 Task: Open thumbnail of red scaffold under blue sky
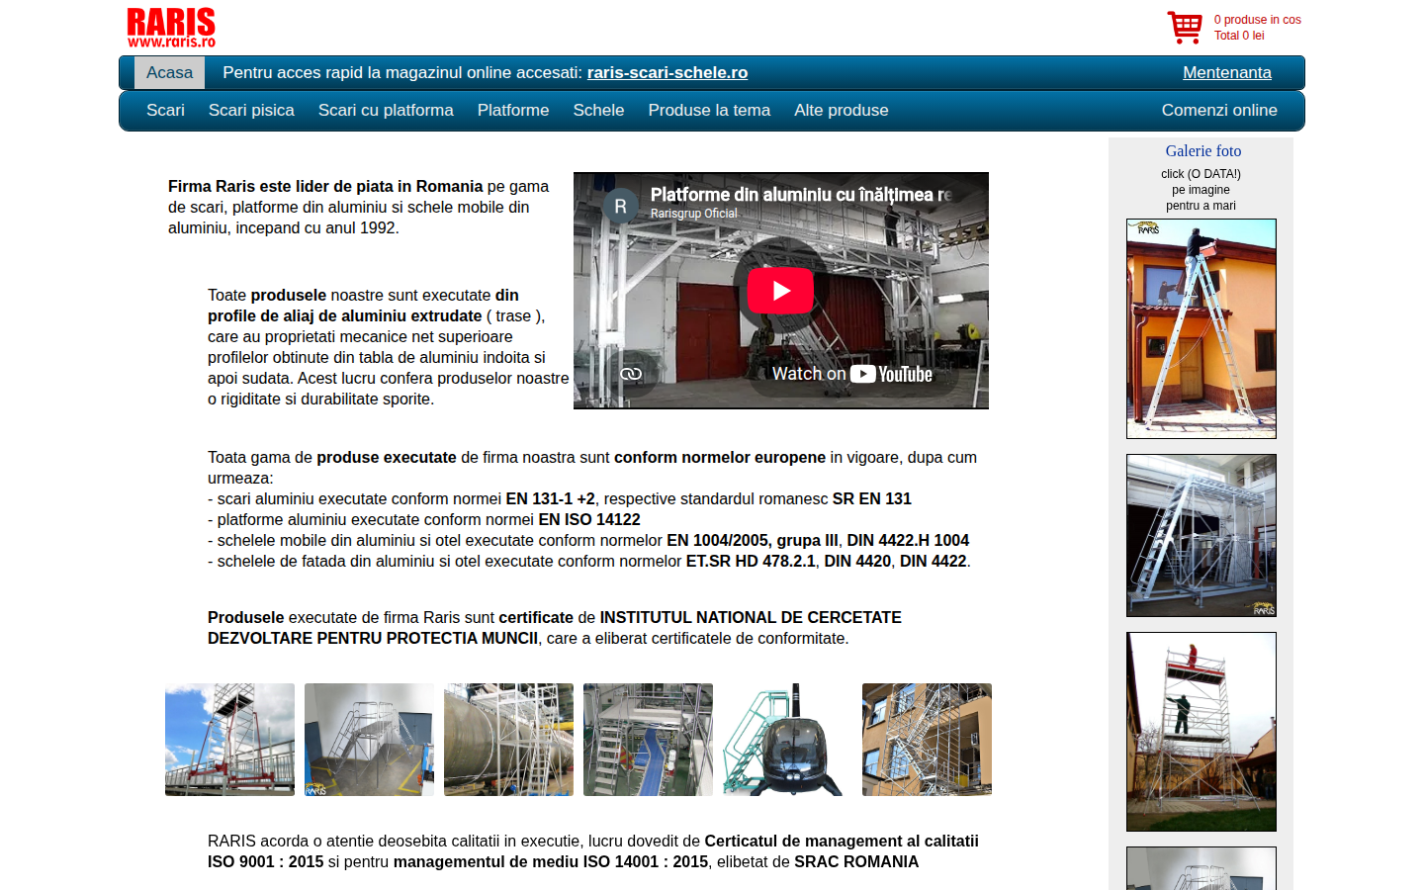[229, 740]
